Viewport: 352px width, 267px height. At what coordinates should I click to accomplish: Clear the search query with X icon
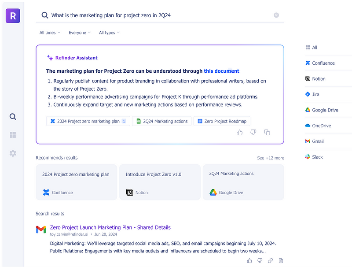[276, 15]
